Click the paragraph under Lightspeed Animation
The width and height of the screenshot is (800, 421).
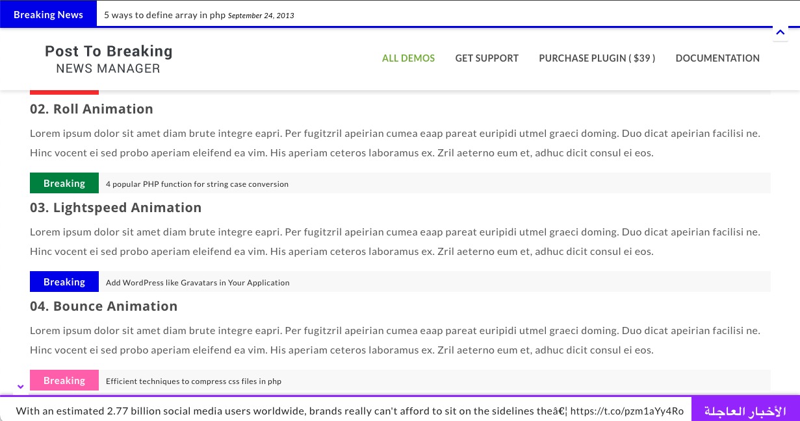point(395,242)
